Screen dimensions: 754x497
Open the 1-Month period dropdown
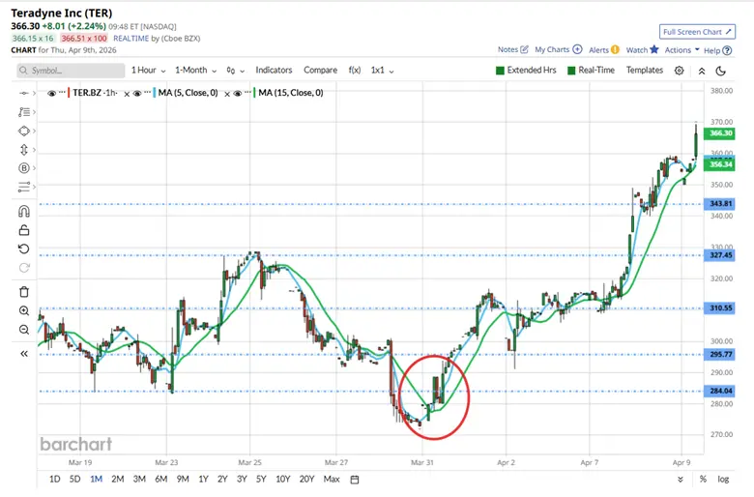(x=195, y=71)
